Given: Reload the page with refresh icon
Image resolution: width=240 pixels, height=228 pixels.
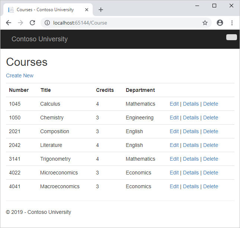Looking at the screenshot, I should point(32,23).
